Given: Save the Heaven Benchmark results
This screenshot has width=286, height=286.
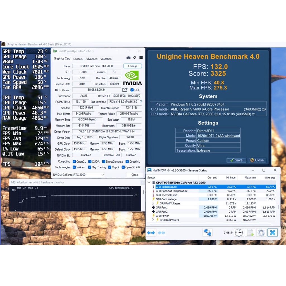Looking at the screenshot, I should pyautogui.click(x=236, y=160).
